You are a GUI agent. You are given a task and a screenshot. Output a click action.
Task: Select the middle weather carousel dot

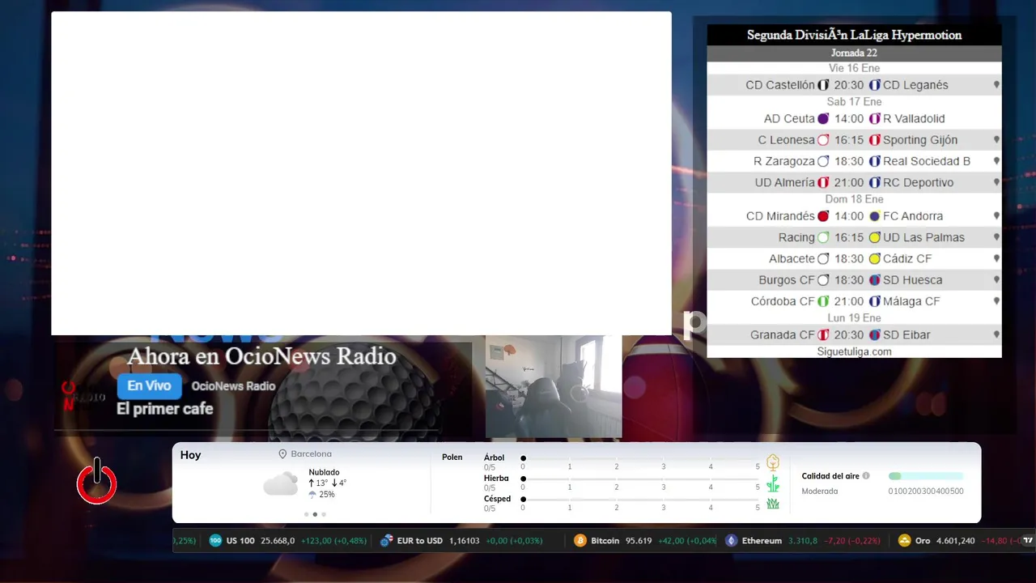click(x=315, y=514)
